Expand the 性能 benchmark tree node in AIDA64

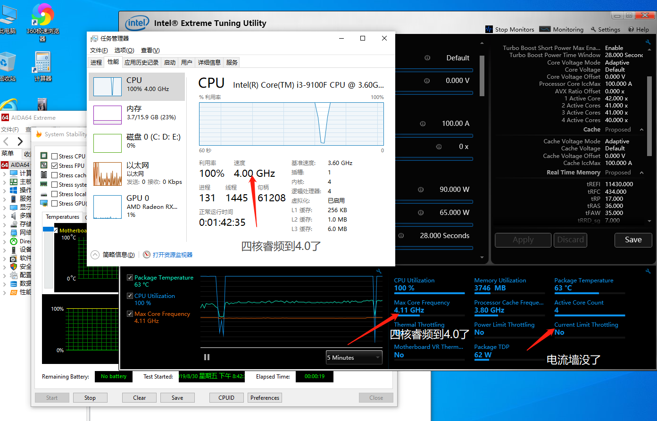[5, 292]
